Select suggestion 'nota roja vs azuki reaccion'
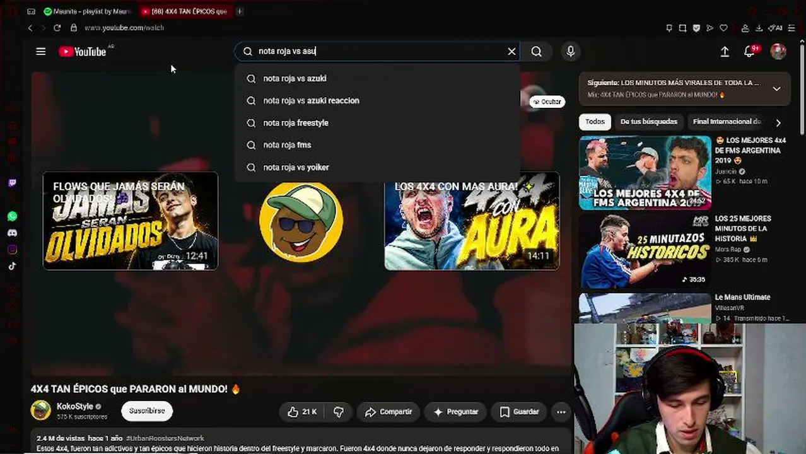Viewport: 806px width, 454px height. click(x=377, y=100)
